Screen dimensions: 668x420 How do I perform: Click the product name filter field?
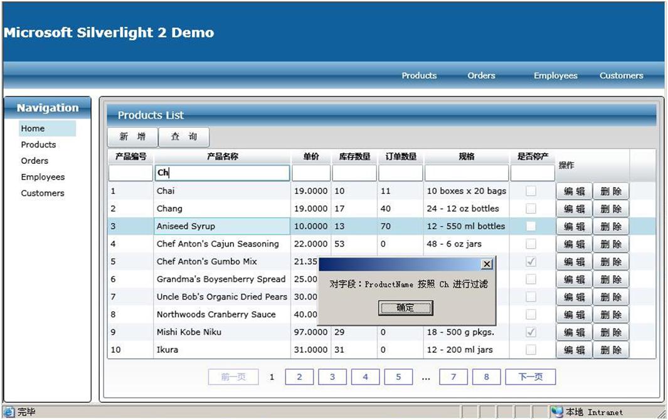(x=222, y=173)
